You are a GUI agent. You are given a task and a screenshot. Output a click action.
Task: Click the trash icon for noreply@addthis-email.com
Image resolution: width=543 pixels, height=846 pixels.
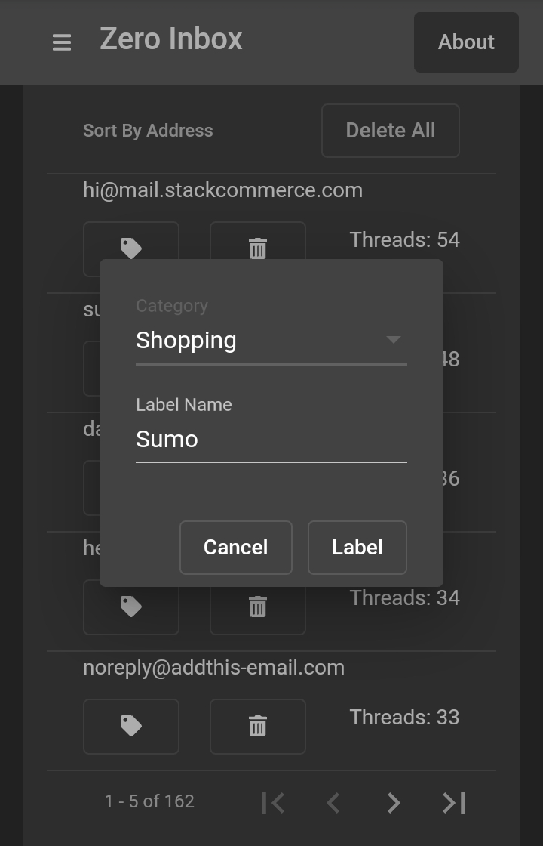click(258, 726)
